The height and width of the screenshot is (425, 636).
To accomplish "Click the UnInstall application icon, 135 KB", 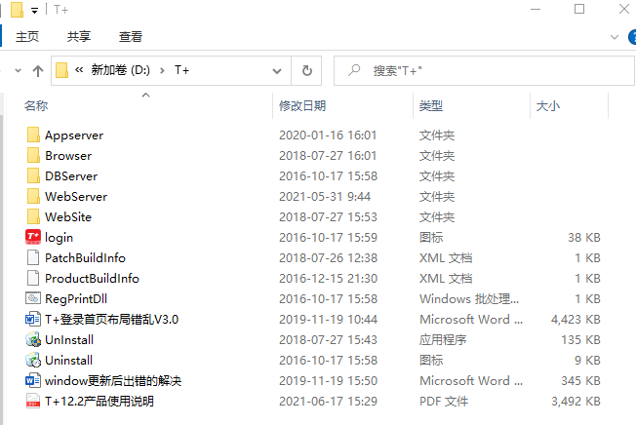I will pos(33,339).
